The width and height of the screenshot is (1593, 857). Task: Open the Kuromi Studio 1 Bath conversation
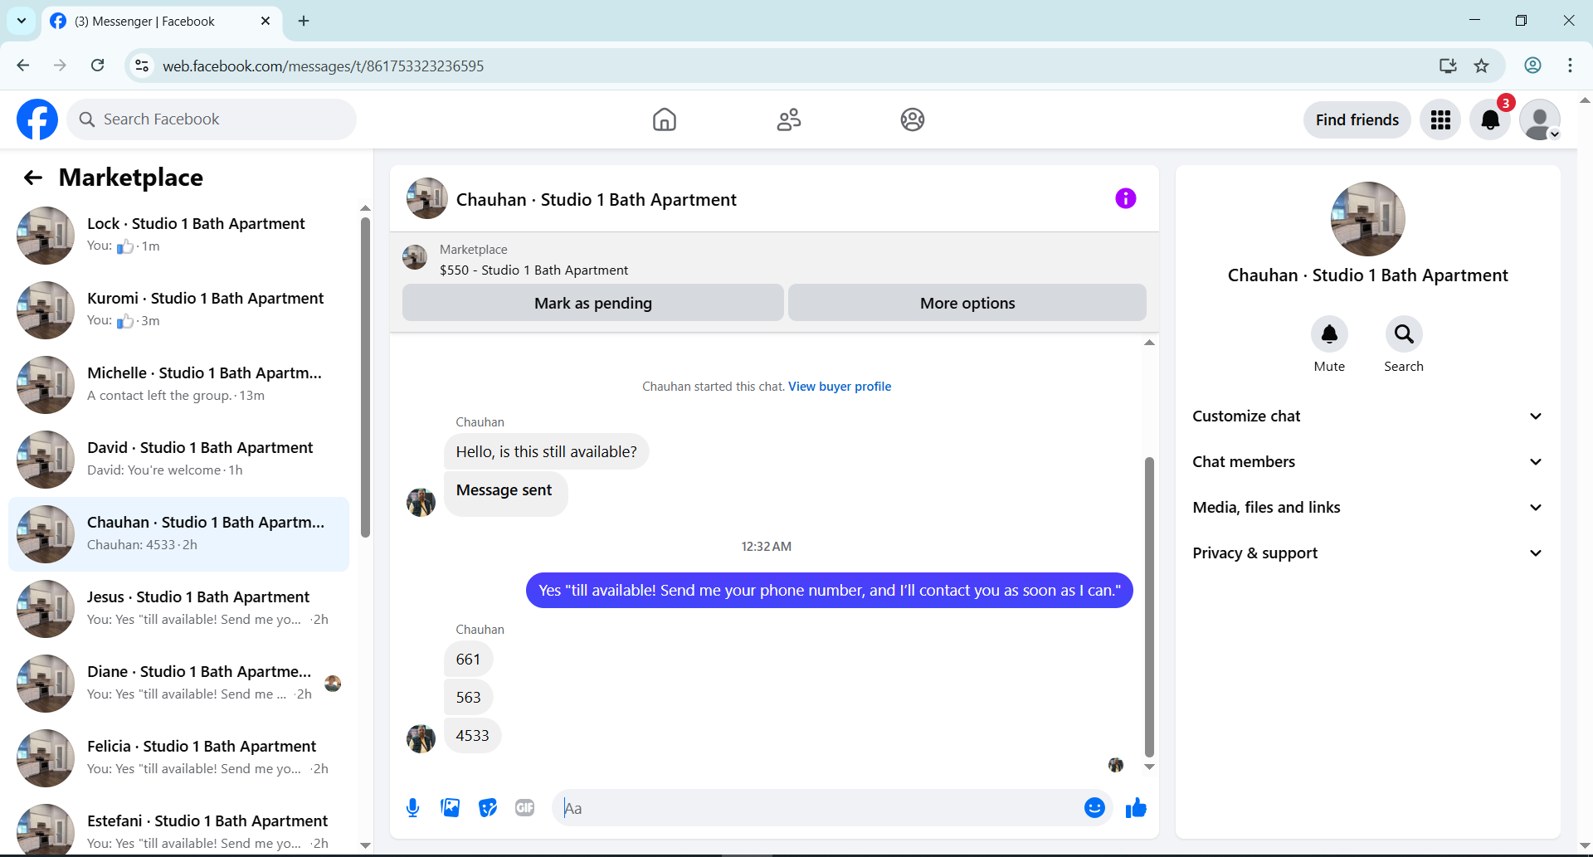[x=178, y=310]
